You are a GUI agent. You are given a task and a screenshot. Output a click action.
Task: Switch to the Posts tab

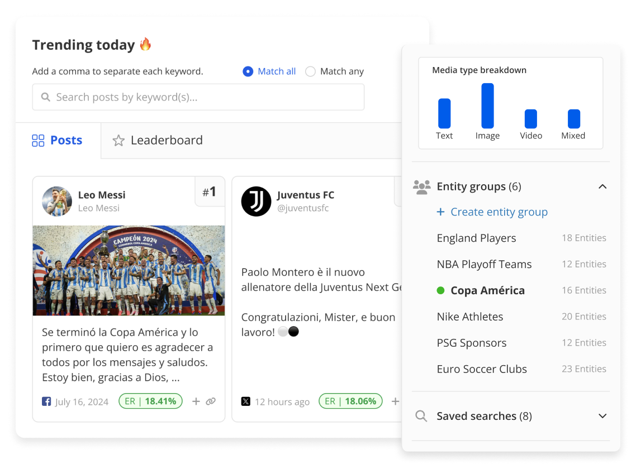(x=58, y=140)
